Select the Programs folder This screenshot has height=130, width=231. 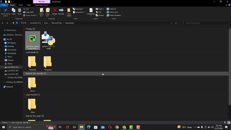pos(48,64)
